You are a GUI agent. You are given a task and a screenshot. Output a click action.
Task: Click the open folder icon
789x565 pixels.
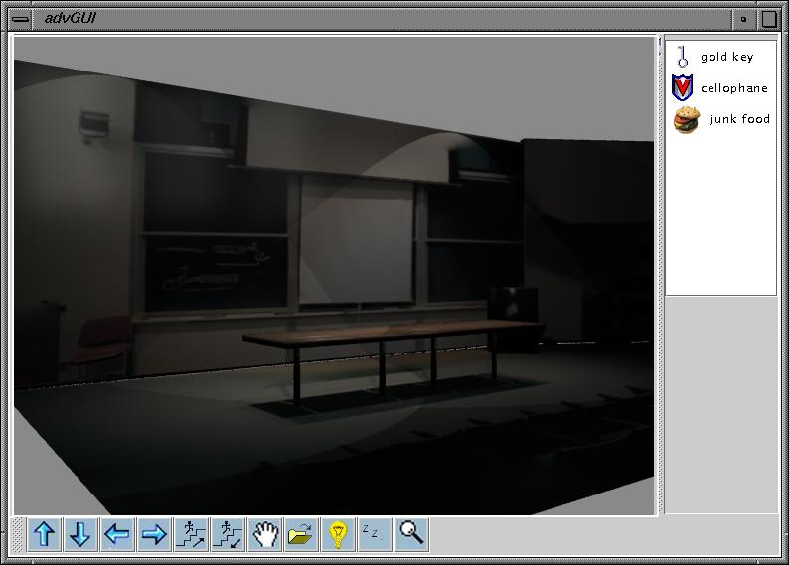(300, 535)
